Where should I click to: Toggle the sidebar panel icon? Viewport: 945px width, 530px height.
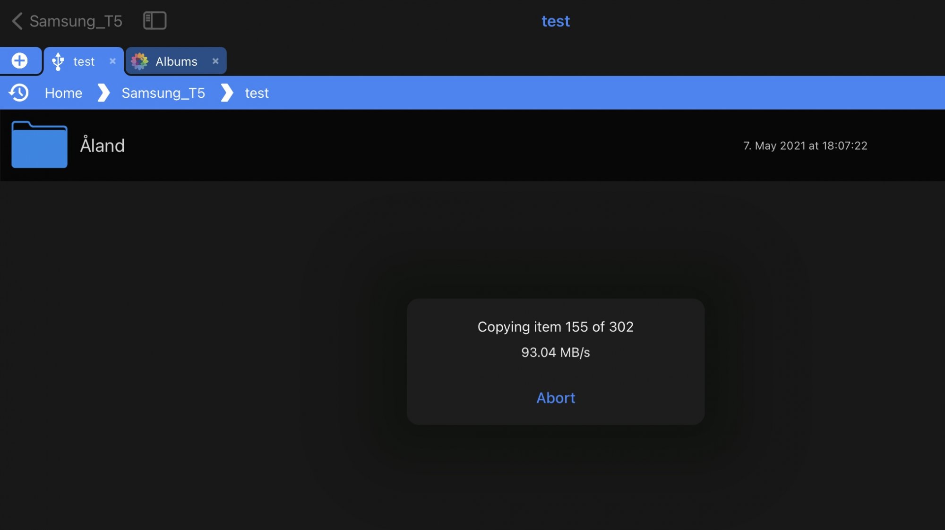pyautogui.click(x=155, y=21)
